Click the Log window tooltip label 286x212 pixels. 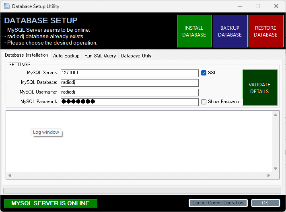pyautogui.click(x=46, y=132)
